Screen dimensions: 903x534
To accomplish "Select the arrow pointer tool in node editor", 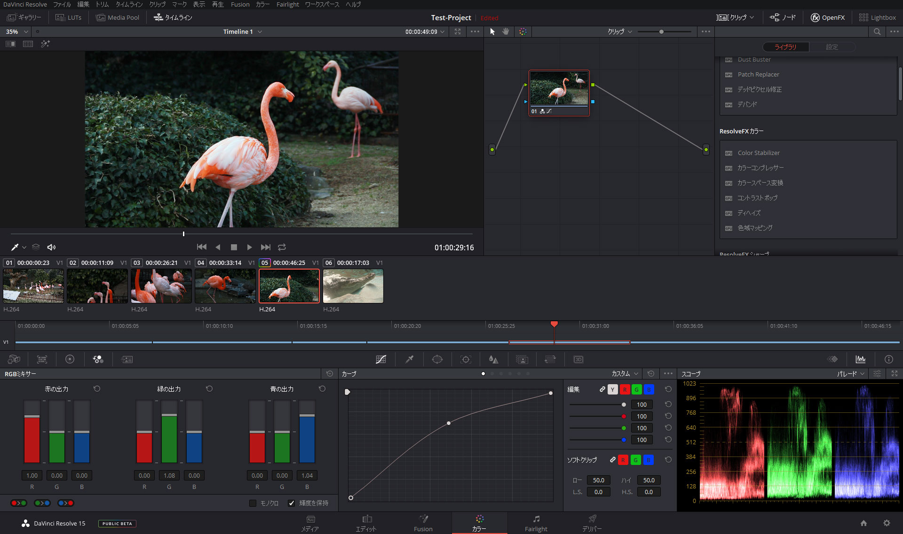I will coord(492,31).
